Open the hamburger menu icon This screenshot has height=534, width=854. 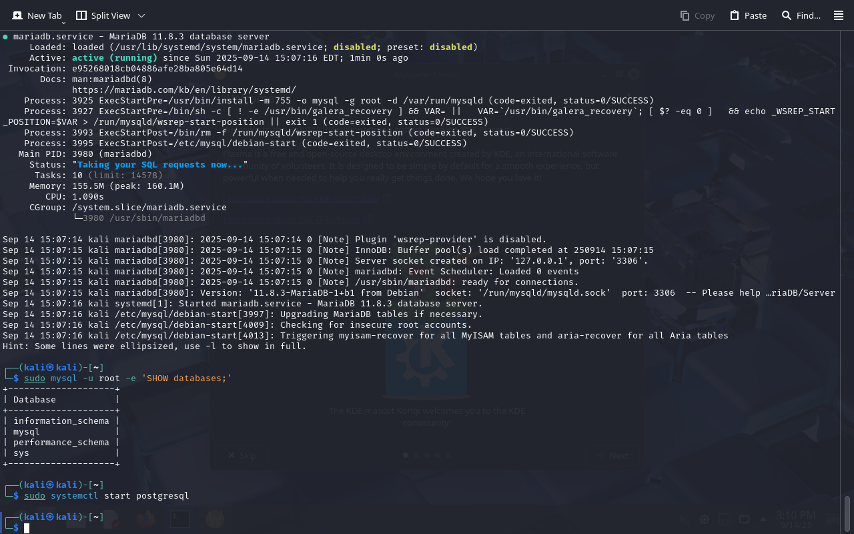click(x=839, y=15)
